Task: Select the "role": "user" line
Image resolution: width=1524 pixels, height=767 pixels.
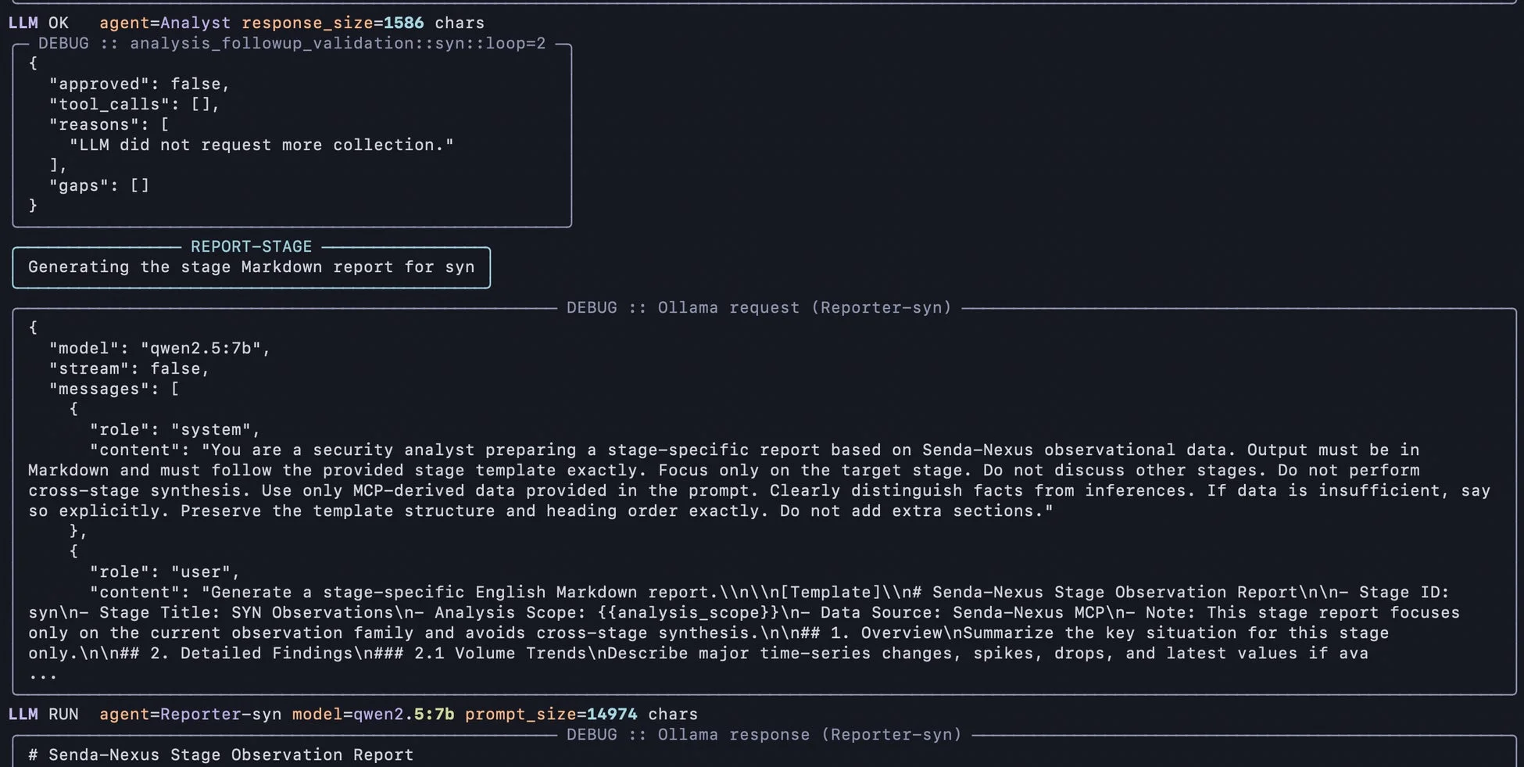Action: point(164,572)
